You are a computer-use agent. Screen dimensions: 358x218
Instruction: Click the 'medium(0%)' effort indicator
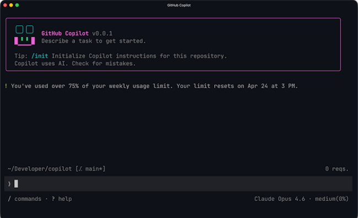[x=332, y=199]
